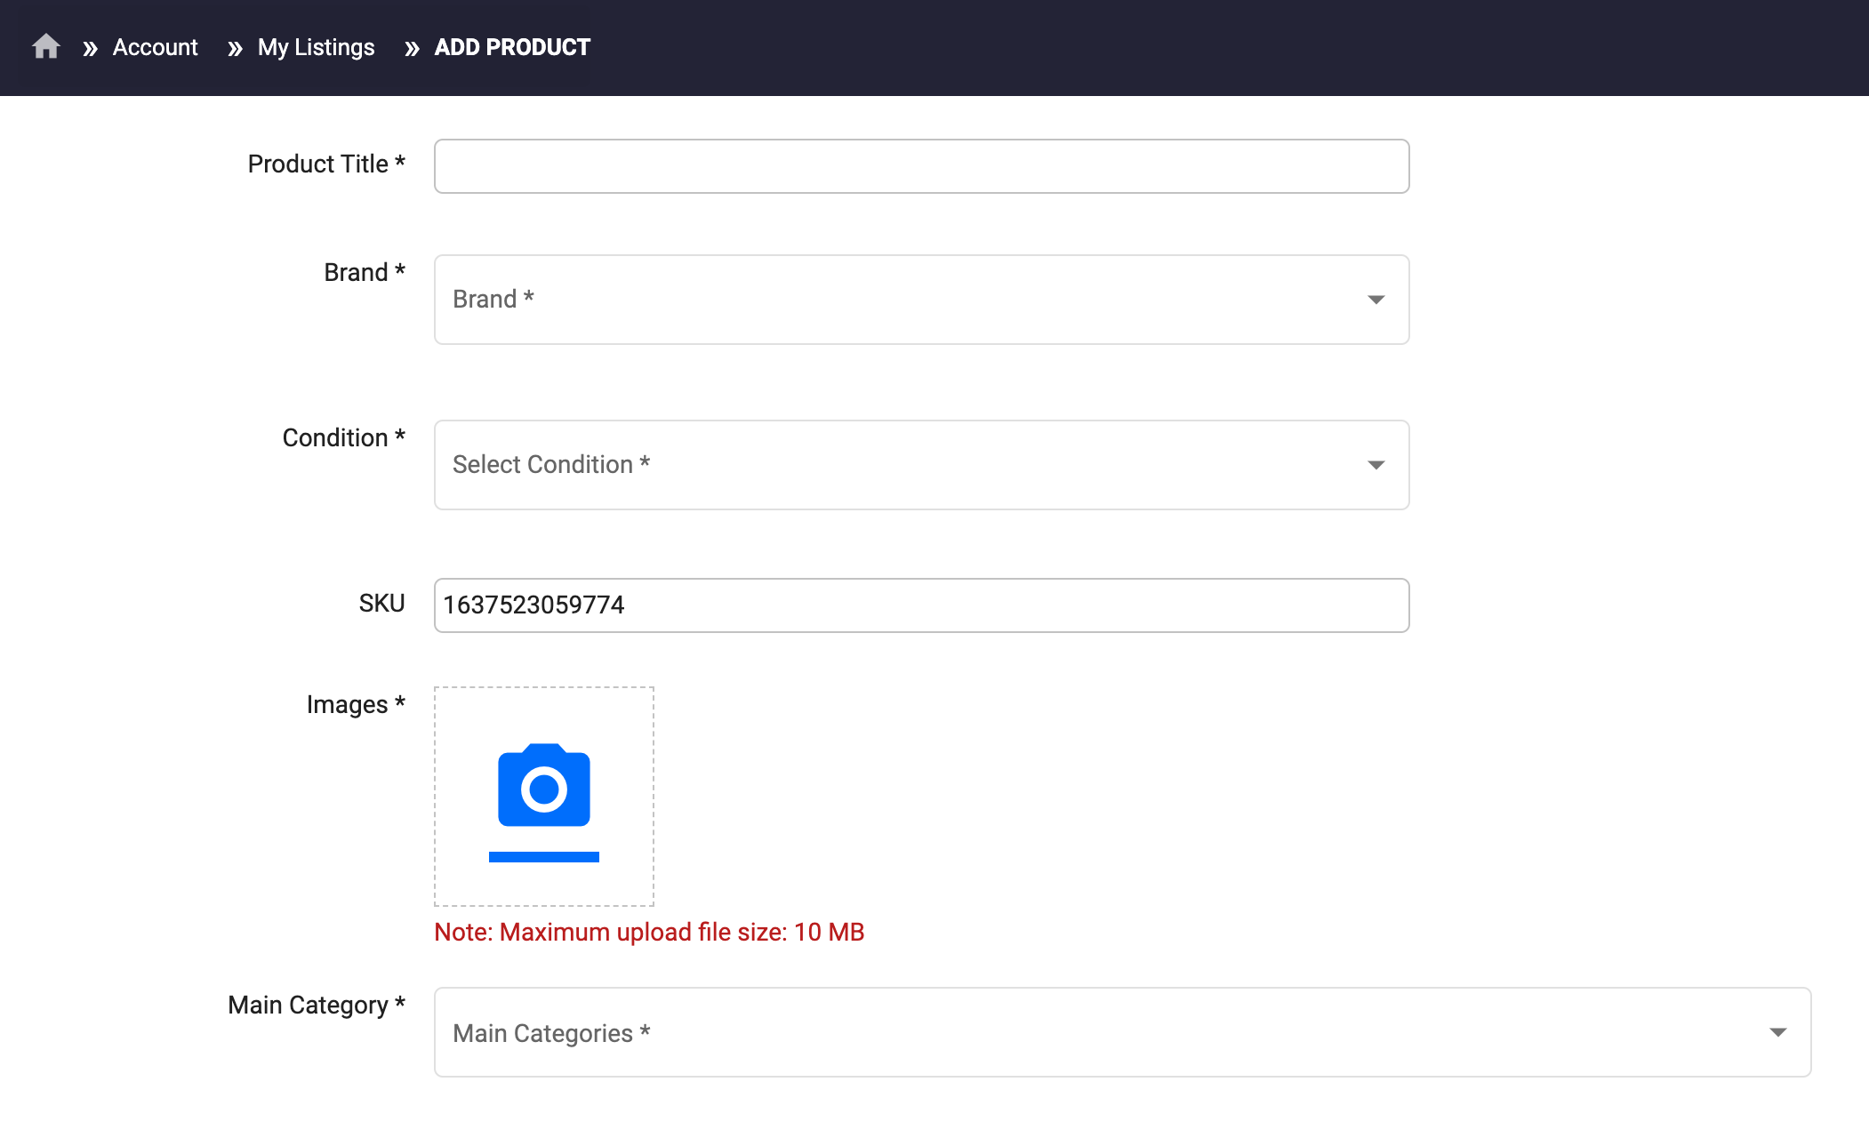Screen dimensions: 1869x1138
Task: Click the home icon in breadcrumb
Action: [x=46, y=46]
